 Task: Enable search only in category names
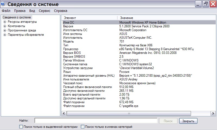(83, 126)
